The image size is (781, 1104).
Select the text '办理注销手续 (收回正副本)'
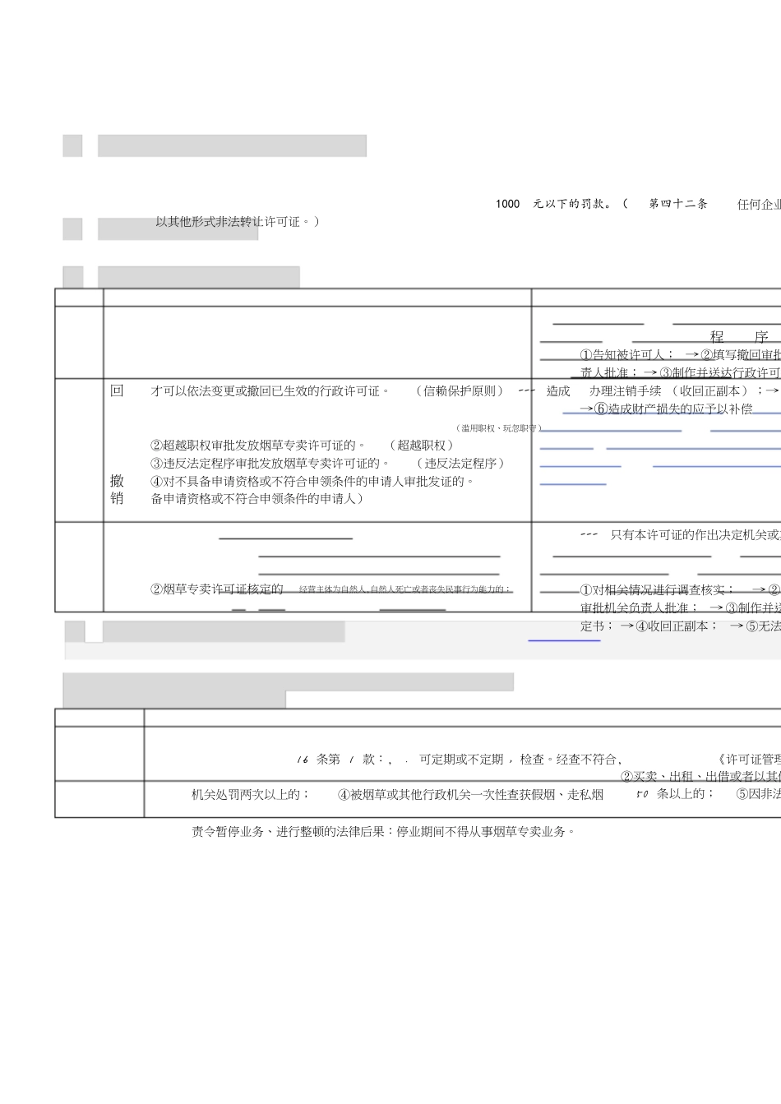670,391
